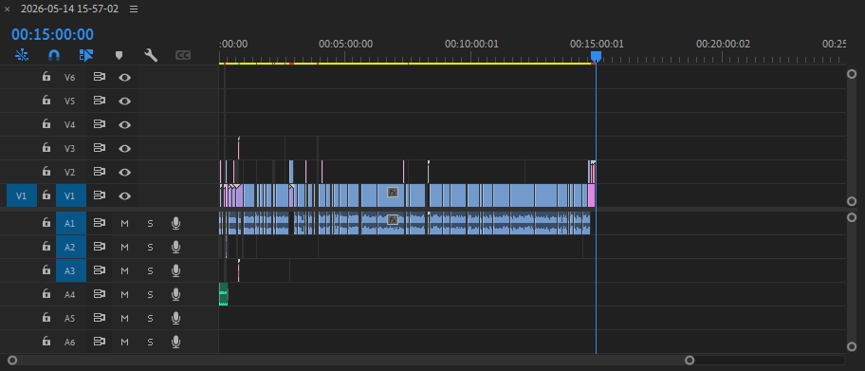Image resolution: width=865 pixels, height=371 pixels.
Task: Hide the V5 track output eye
Action: pos(124,101)
